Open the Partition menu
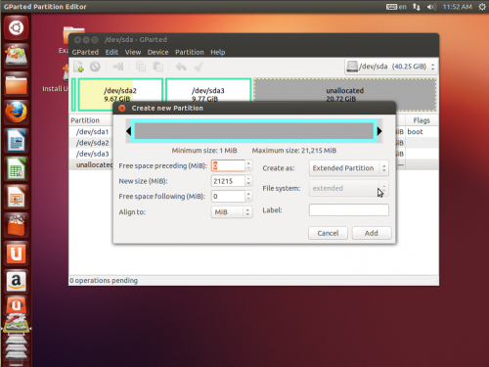 [190, 52]
